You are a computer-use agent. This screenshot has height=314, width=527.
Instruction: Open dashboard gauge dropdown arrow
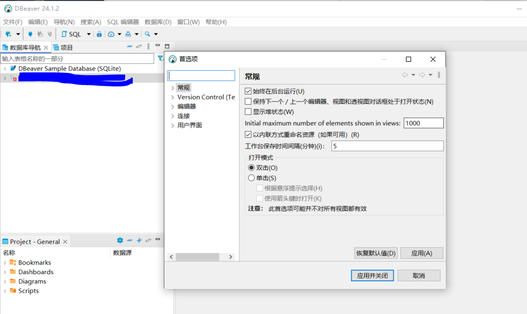[119, 34]
